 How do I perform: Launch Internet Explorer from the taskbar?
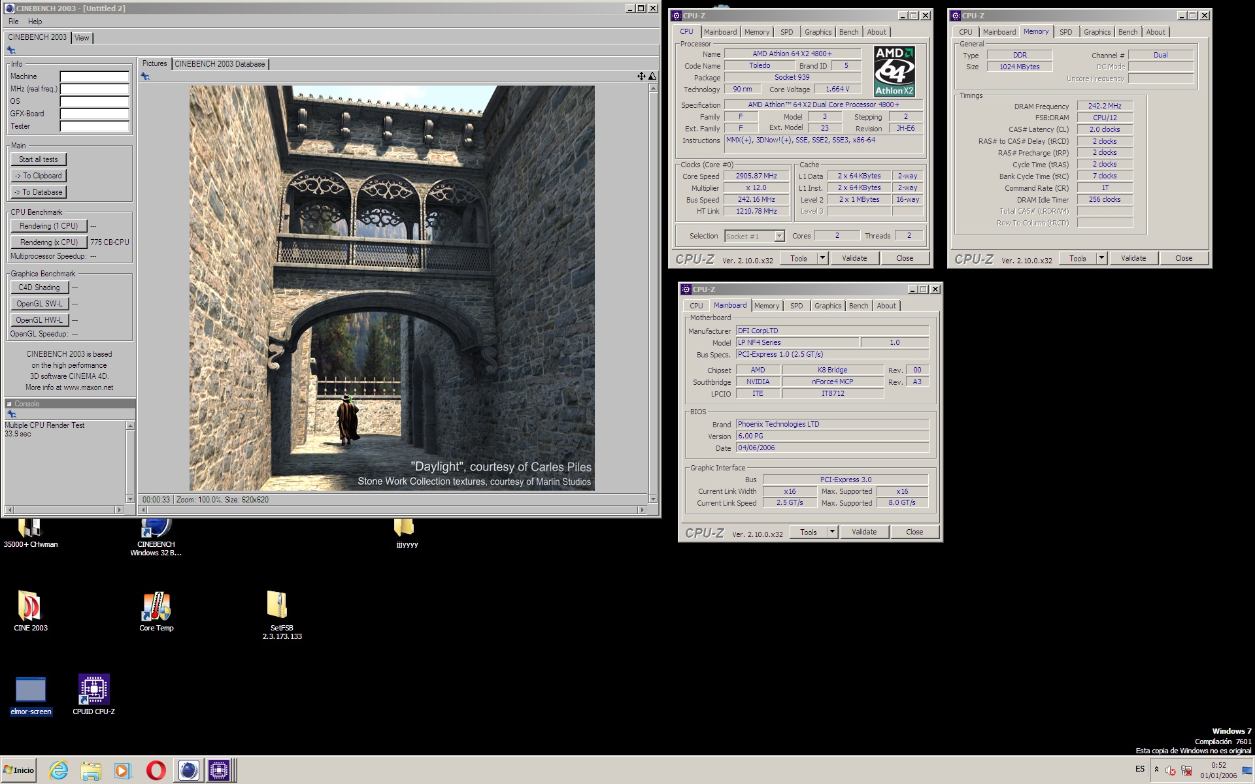click(x=59, y=770)
